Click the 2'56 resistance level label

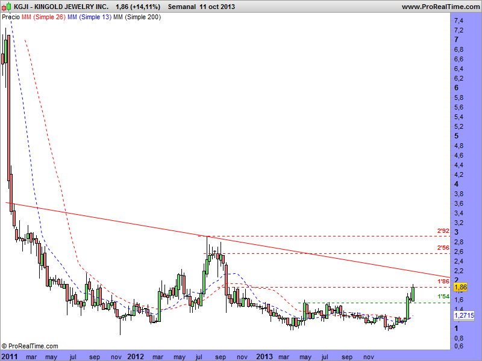click(x=443, y=248)
